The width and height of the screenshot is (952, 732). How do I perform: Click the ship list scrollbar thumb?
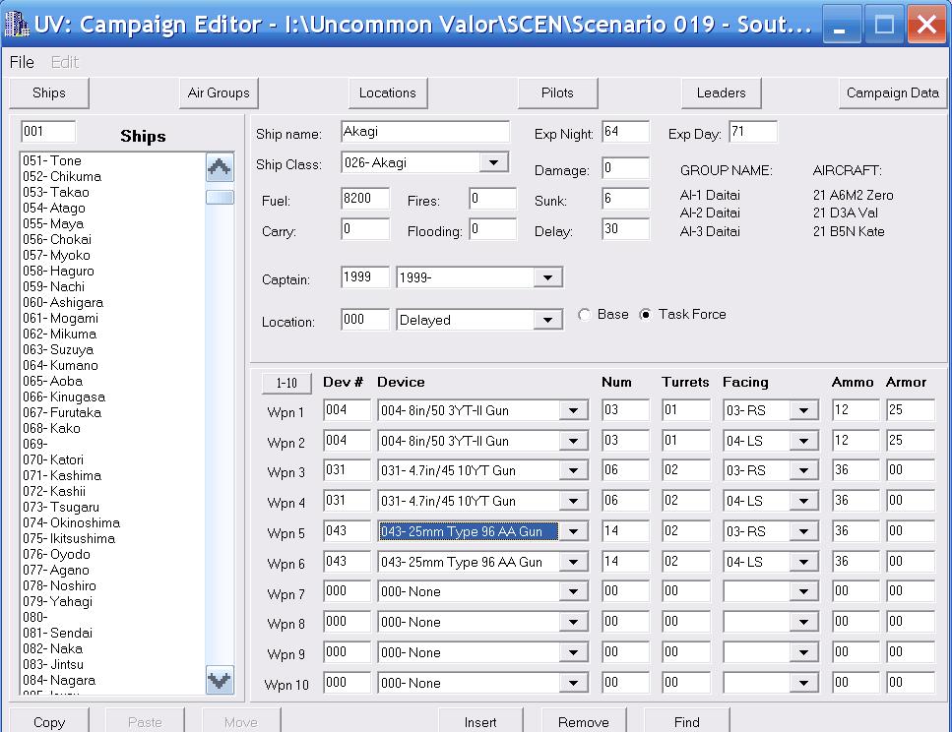coord(220,197)
